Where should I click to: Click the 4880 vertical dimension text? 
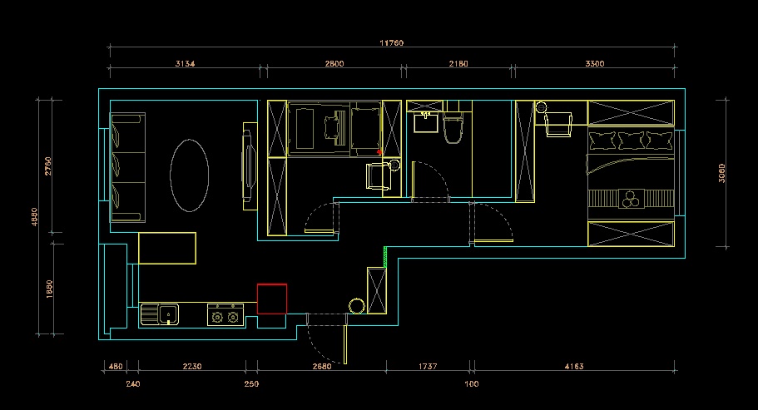click(x=35, y=215)
